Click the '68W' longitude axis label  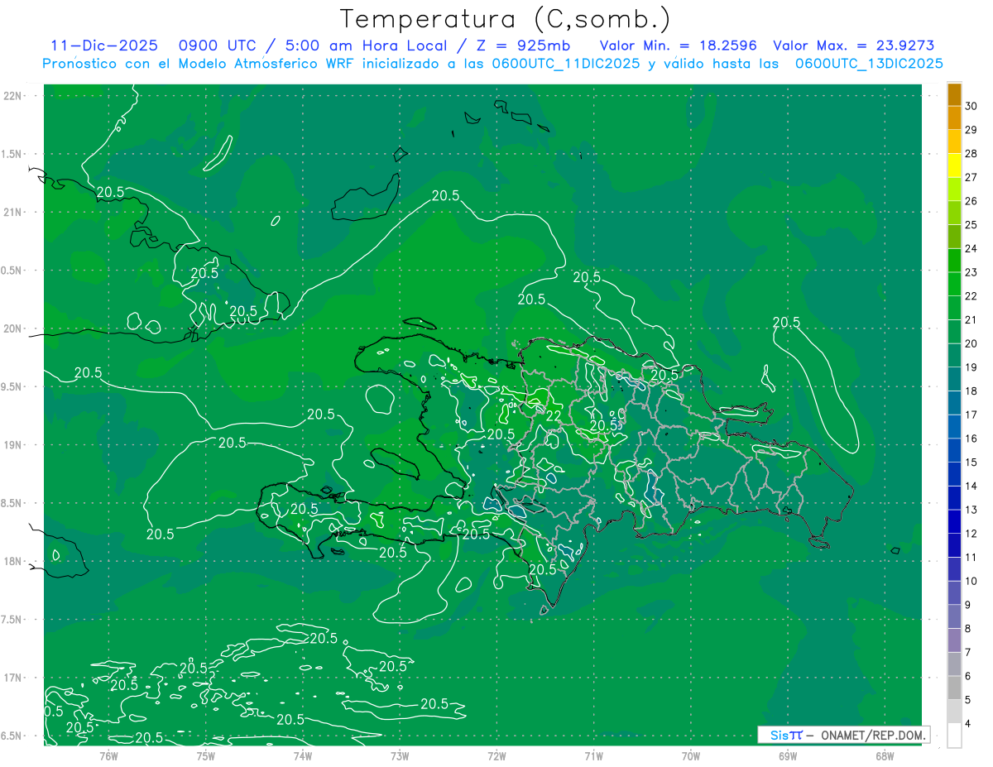tap(884, 755)
